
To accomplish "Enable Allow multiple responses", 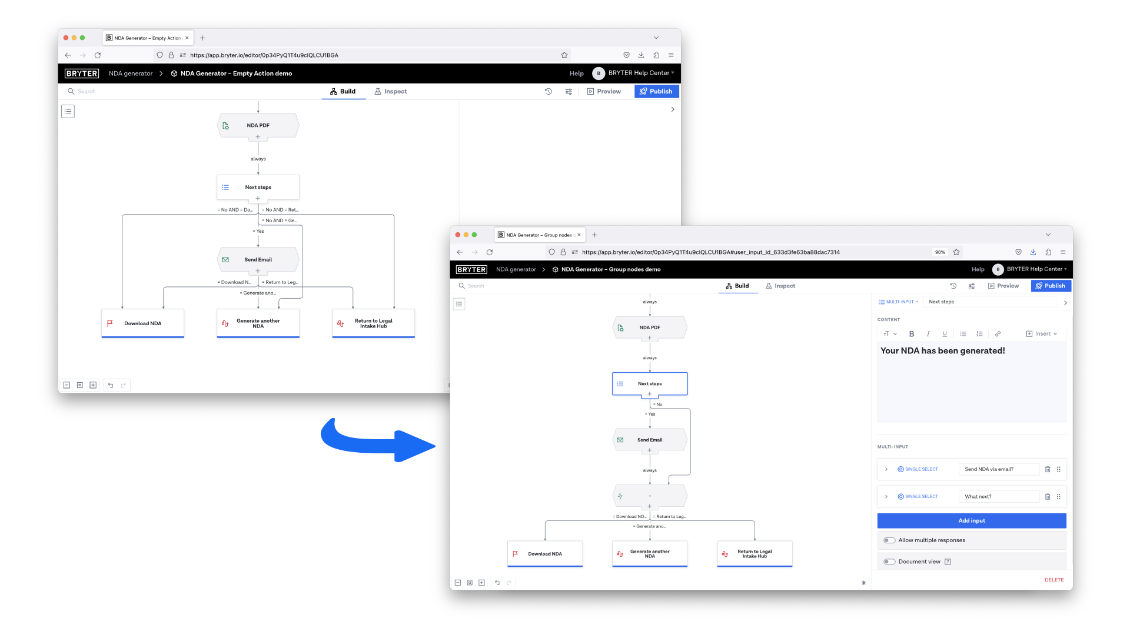I will (889, 540).
